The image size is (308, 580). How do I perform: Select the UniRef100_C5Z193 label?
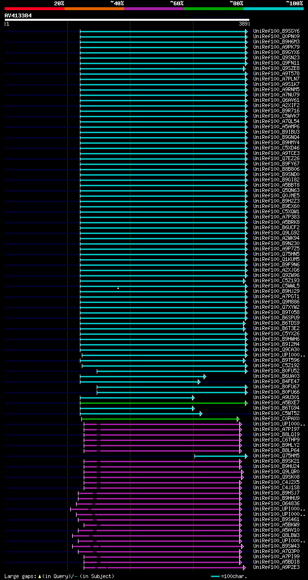click(x=276, y=280)
